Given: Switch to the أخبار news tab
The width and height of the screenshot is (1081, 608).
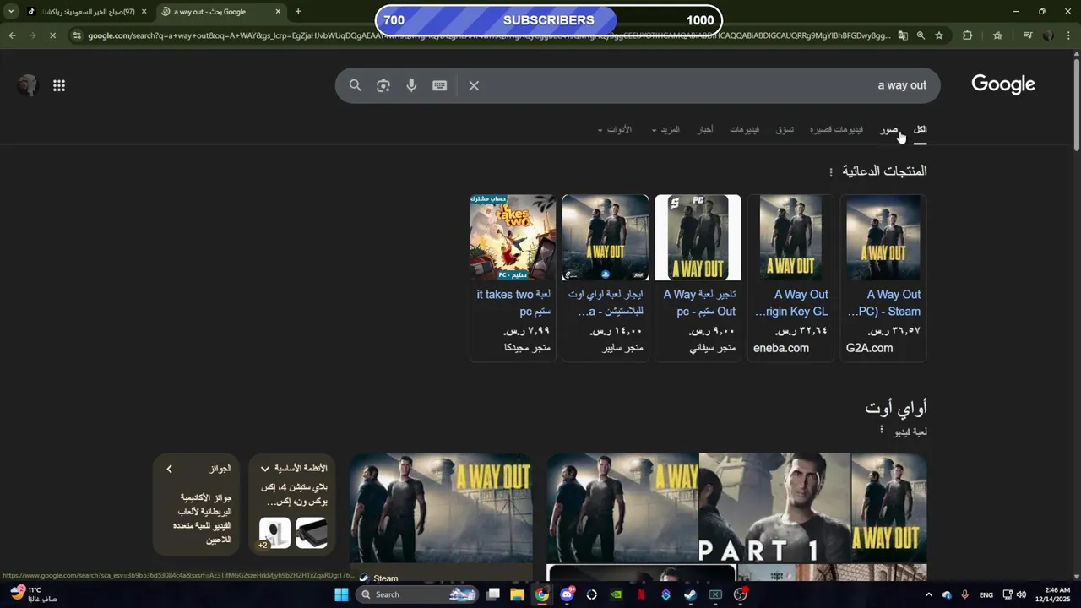Looking at the screenshot, I should click(705, 129).
